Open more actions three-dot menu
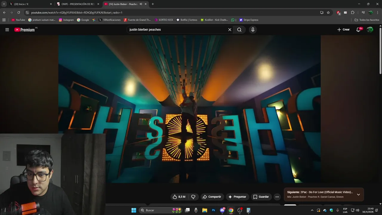 point(277,197)
